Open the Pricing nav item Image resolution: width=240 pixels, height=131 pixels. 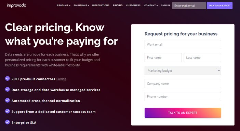click(118, 5)
